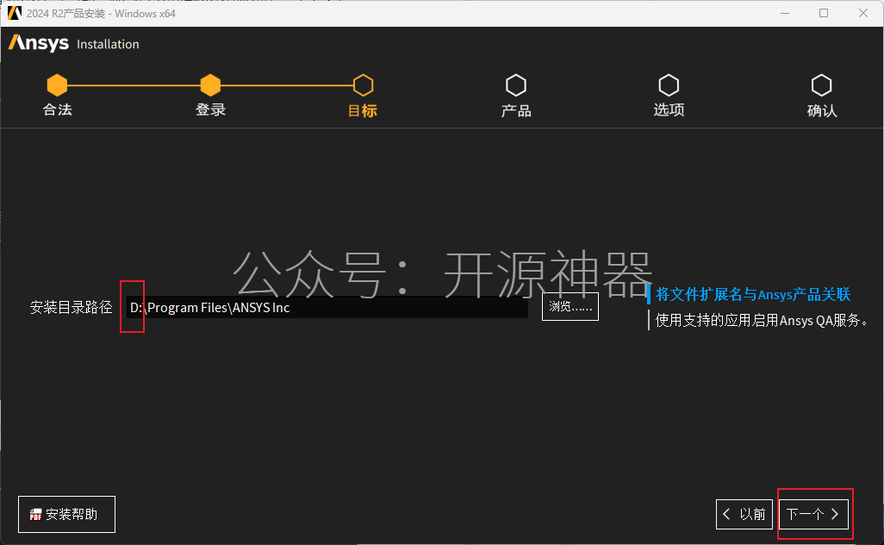This screenshot has width=884, height=545.
Task: Close the installer window
Action: click(863, 13)
